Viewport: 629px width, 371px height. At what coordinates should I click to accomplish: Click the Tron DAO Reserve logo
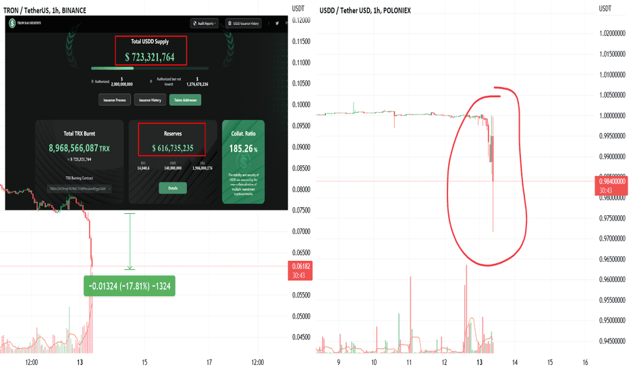click(12, 23)
